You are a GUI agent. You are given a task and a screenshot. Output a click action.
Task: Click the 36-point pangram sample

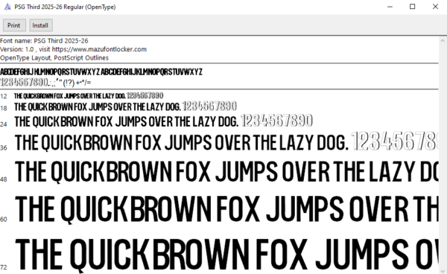click(226, 141)
